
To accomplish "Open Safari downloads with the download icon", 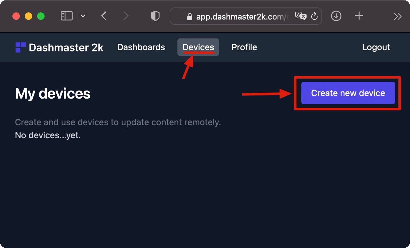I will click(336, 16).
